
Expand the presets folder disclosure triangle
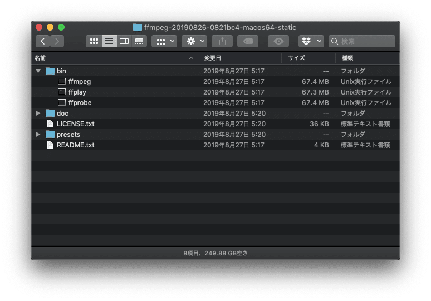click(x=38, y=134)
